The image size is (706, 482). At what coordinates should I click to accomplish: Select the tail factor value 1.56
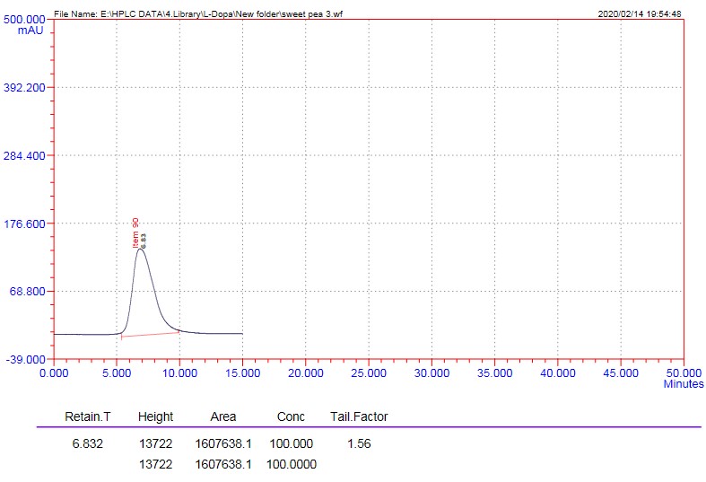(359, 444)
